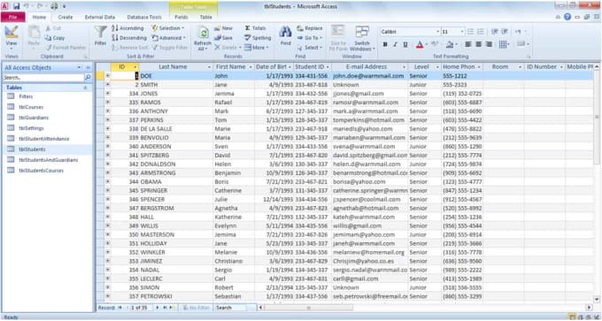Click the background fill color bucket
The image size is (602, 321).
pos(450,44)
